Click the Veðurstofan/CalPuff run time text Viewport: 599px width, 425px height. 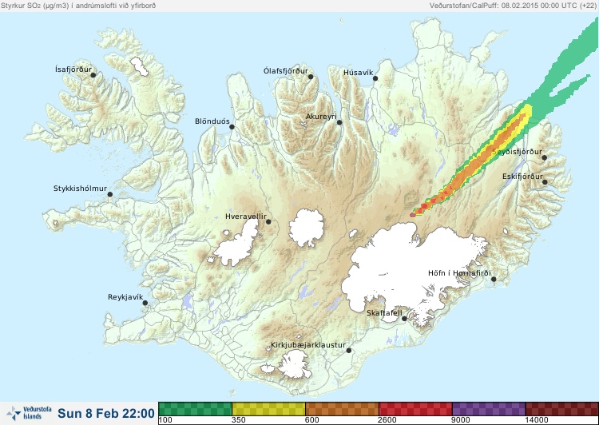tap(511, 6)
